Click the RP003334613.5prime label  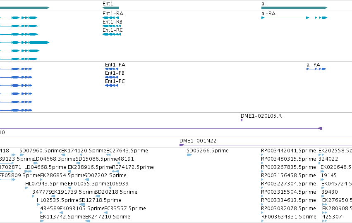coord(288,200)
